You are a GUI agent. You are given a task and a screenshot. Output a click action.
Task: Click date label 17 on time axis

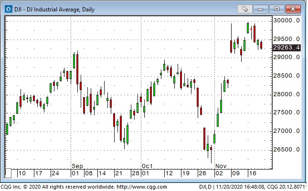(x=39, y=173)
